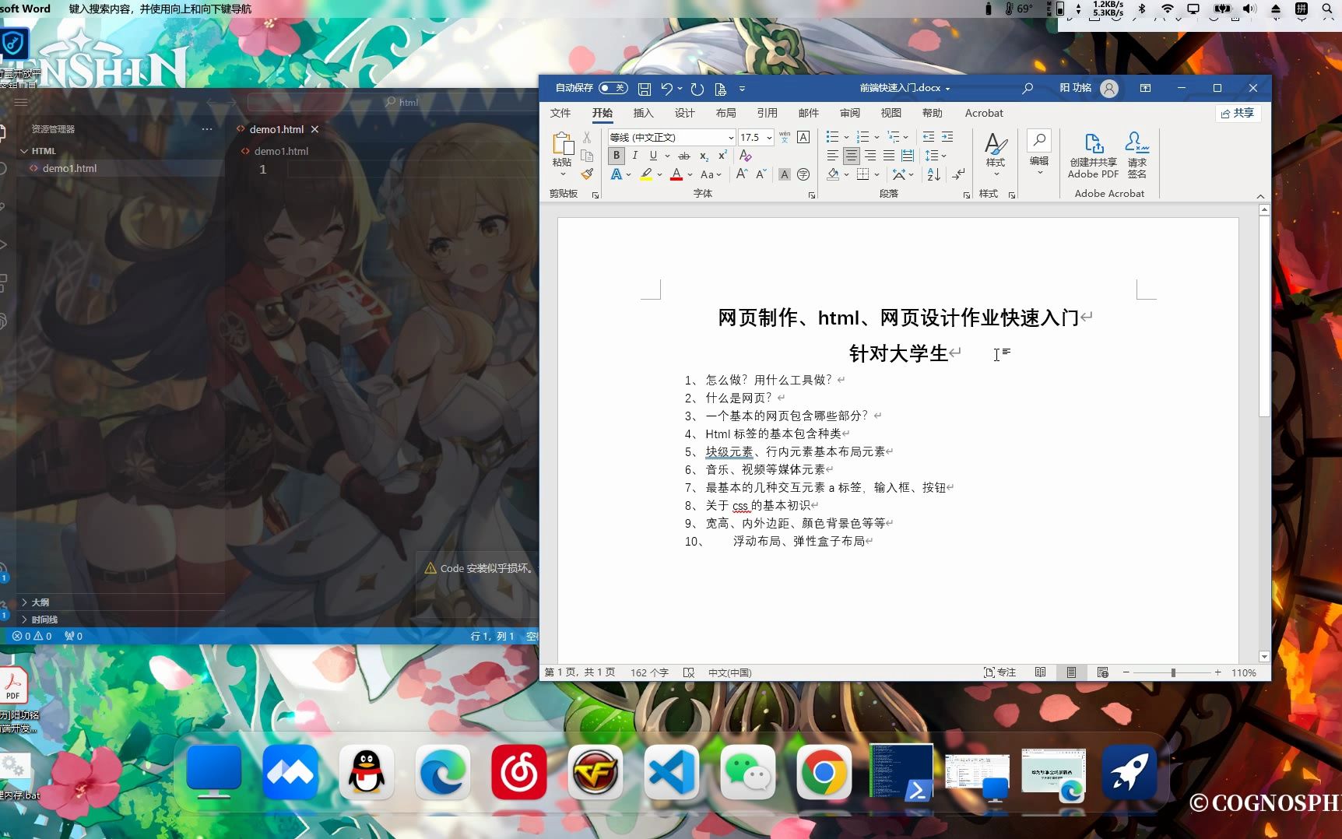Toggle Bold formatting
The image size is (1342, 839).
coord(617,156)
